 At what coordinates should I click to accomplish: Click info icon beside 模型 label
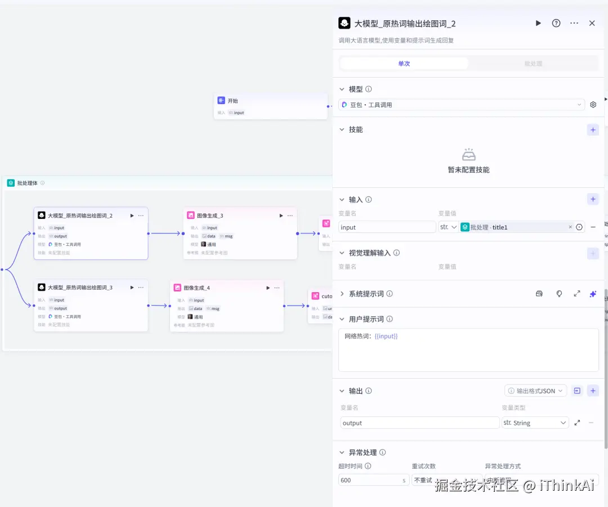pos(368,89)
